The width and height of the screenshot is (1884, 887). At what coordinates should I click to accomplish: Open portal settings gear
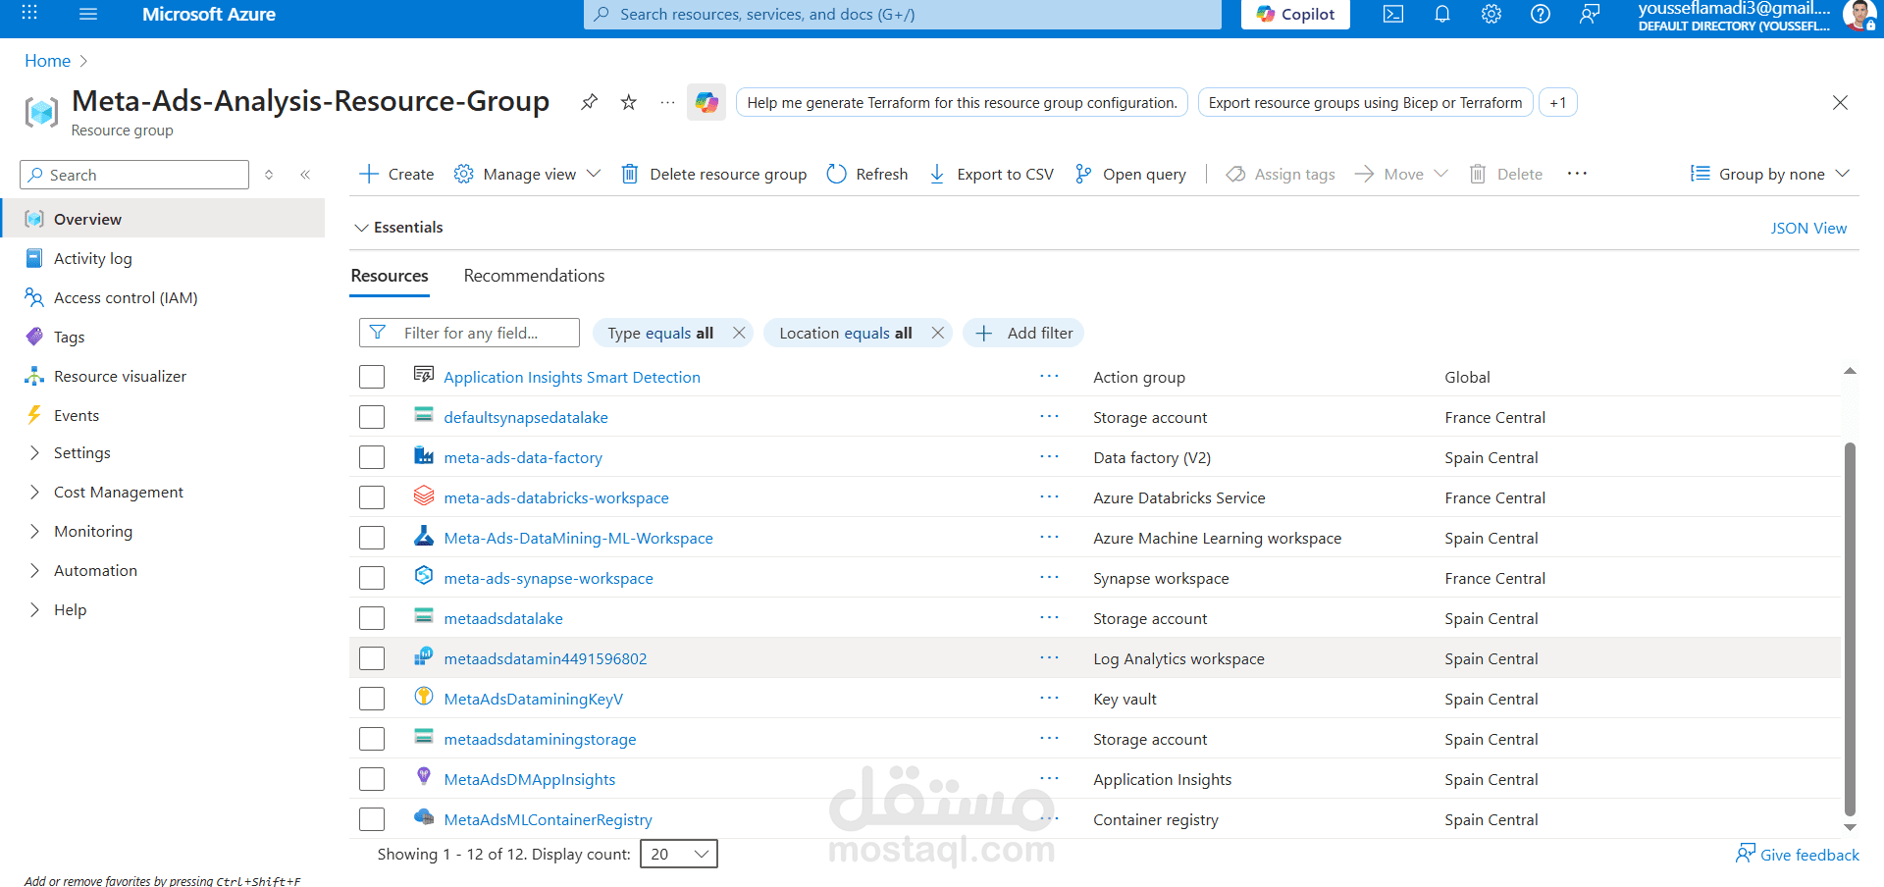coord(1491,14)
